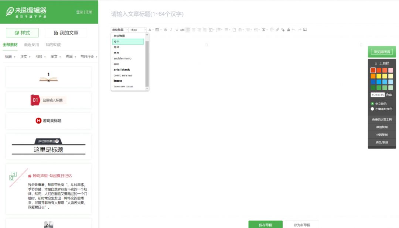Click the 微信复制 copy button
Viewport: 399px width, 228px height.
click(x=382, y=127)
